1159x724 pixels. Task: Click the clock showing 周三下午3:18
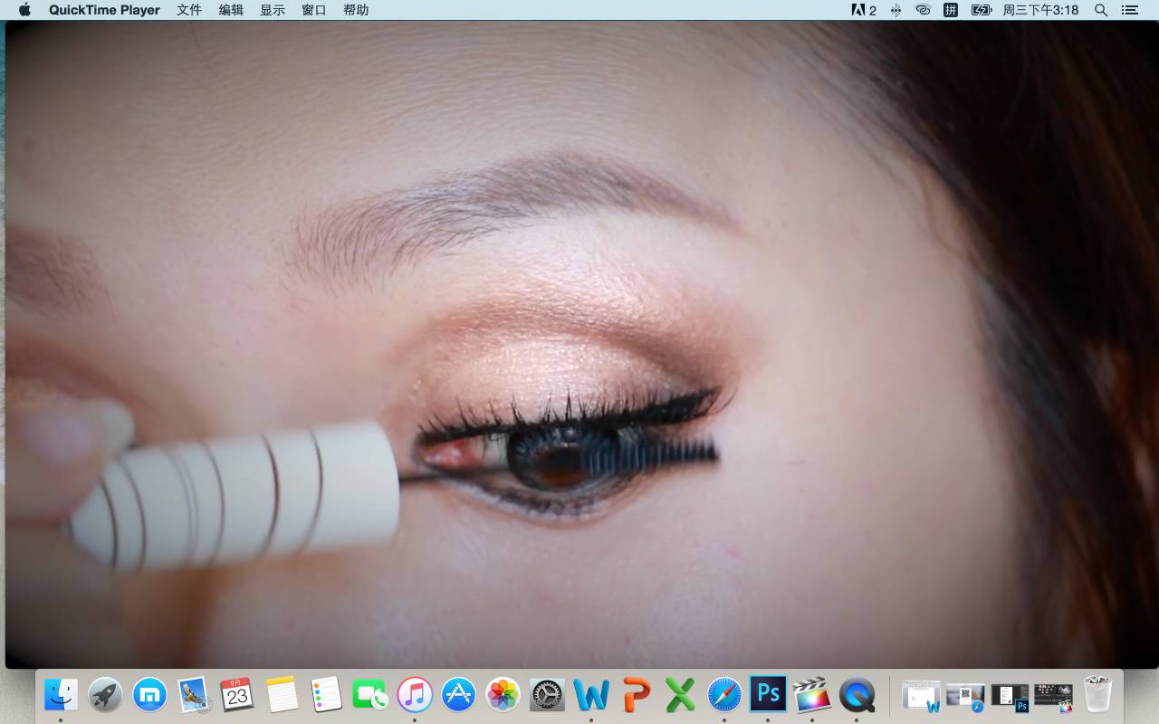[x=1040, y=10]
